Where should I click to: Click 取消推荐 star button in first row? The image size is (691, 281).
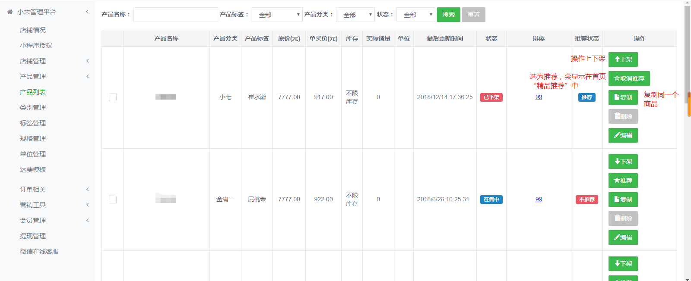629,78
